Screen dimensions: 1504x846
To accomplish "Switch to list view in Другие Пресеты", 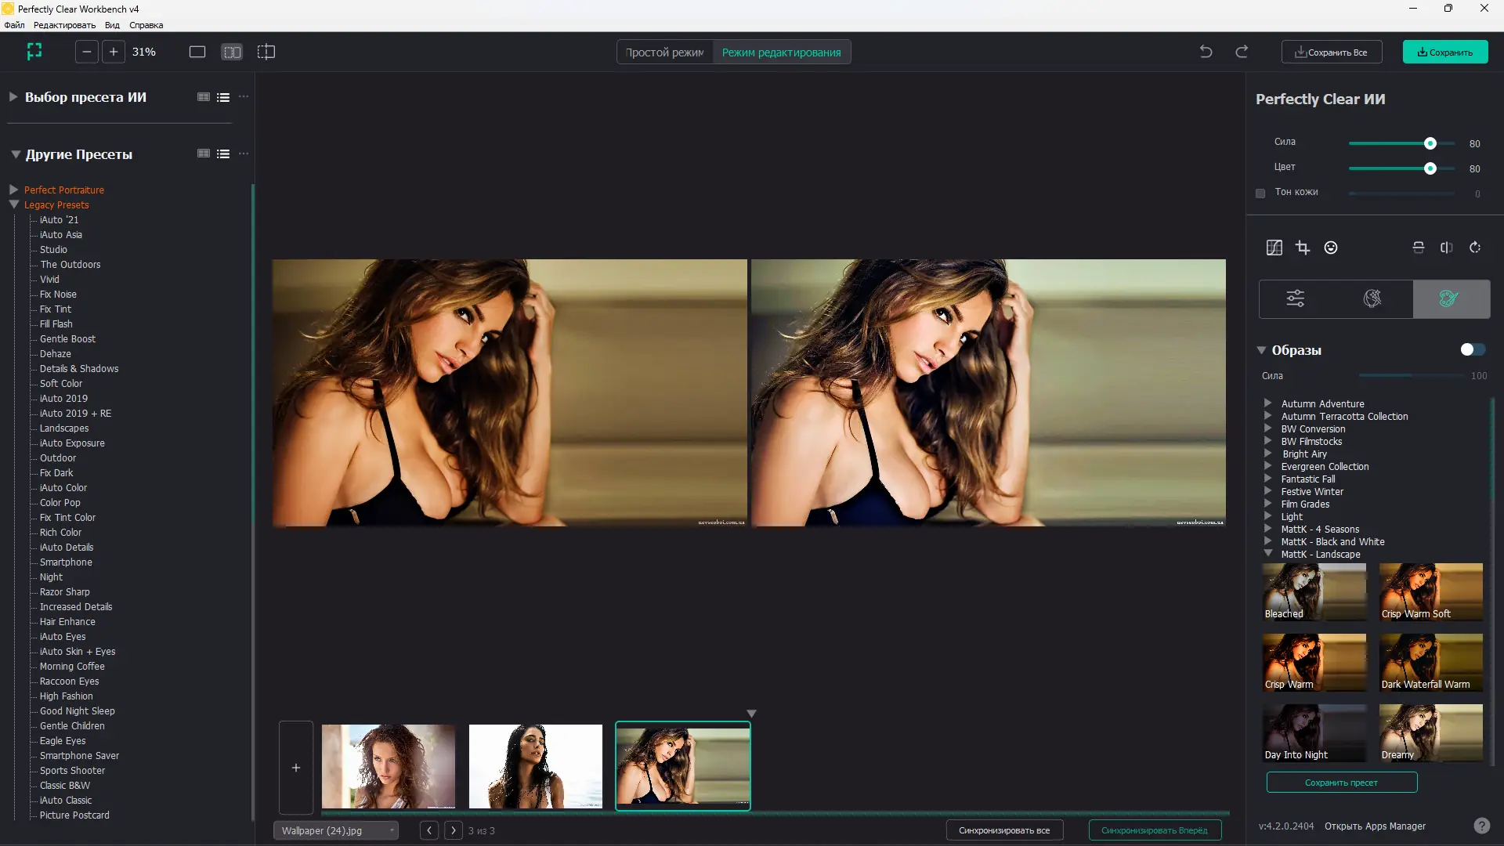I will (223, 154).
